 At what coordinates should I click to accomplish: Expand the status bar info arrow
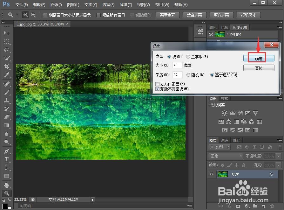tap(92, 200)
